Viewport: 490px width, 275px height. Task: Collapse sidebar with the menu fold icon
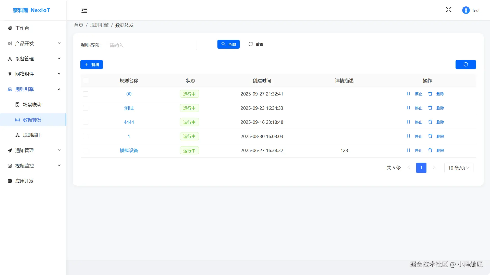84,10
